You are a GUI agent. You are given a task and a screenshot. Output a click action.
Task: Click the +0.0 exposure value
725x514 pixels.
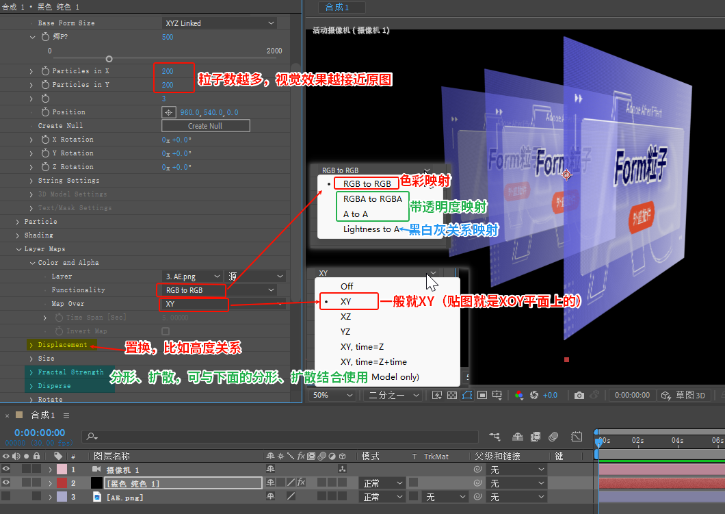550,395
